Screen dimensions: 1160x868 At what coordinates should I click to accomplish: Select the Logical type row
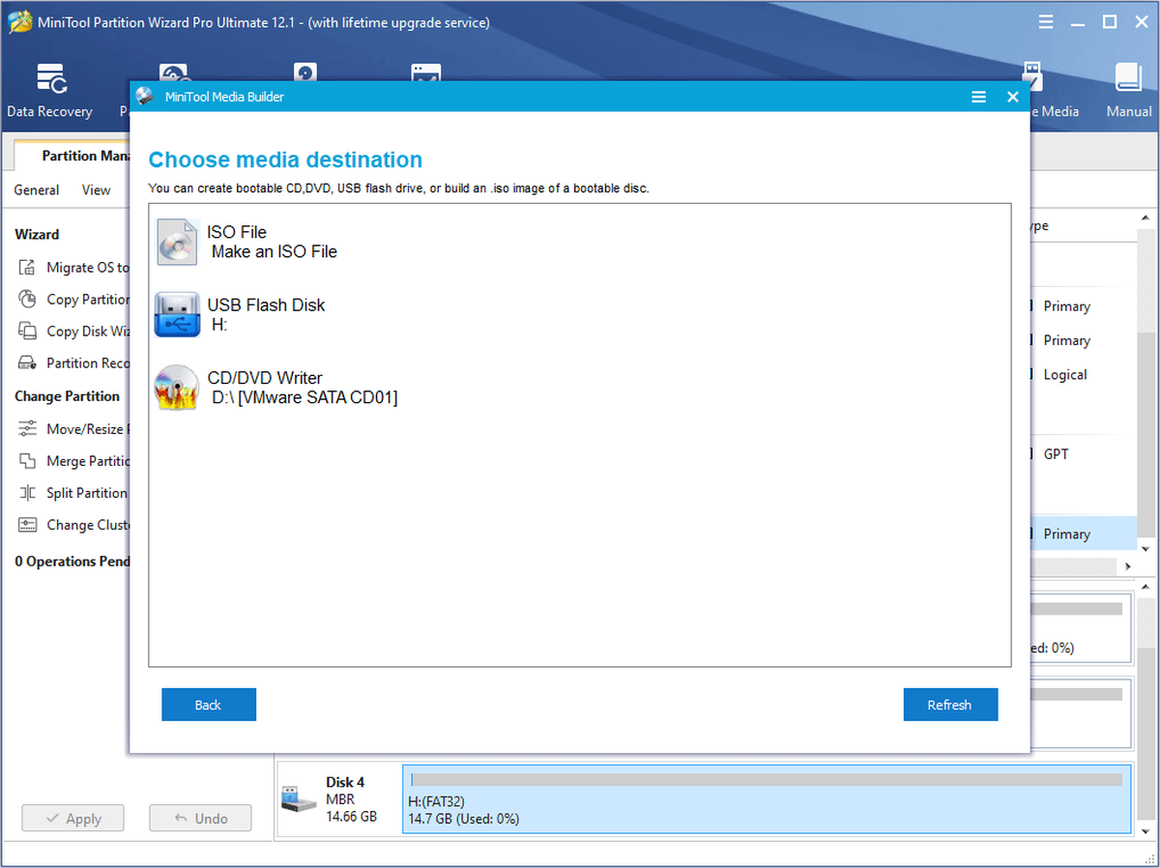(1084, 374)
